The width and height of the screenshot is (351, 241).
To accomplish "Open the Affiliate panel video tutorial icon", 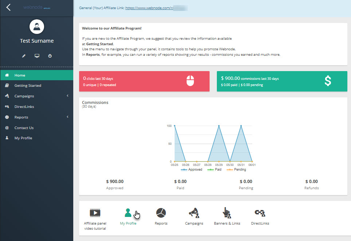I will (95, 213).
